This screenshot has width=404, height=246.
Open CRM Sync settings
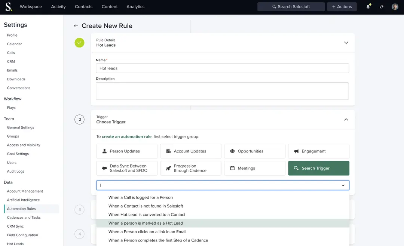tap(15, 226)
